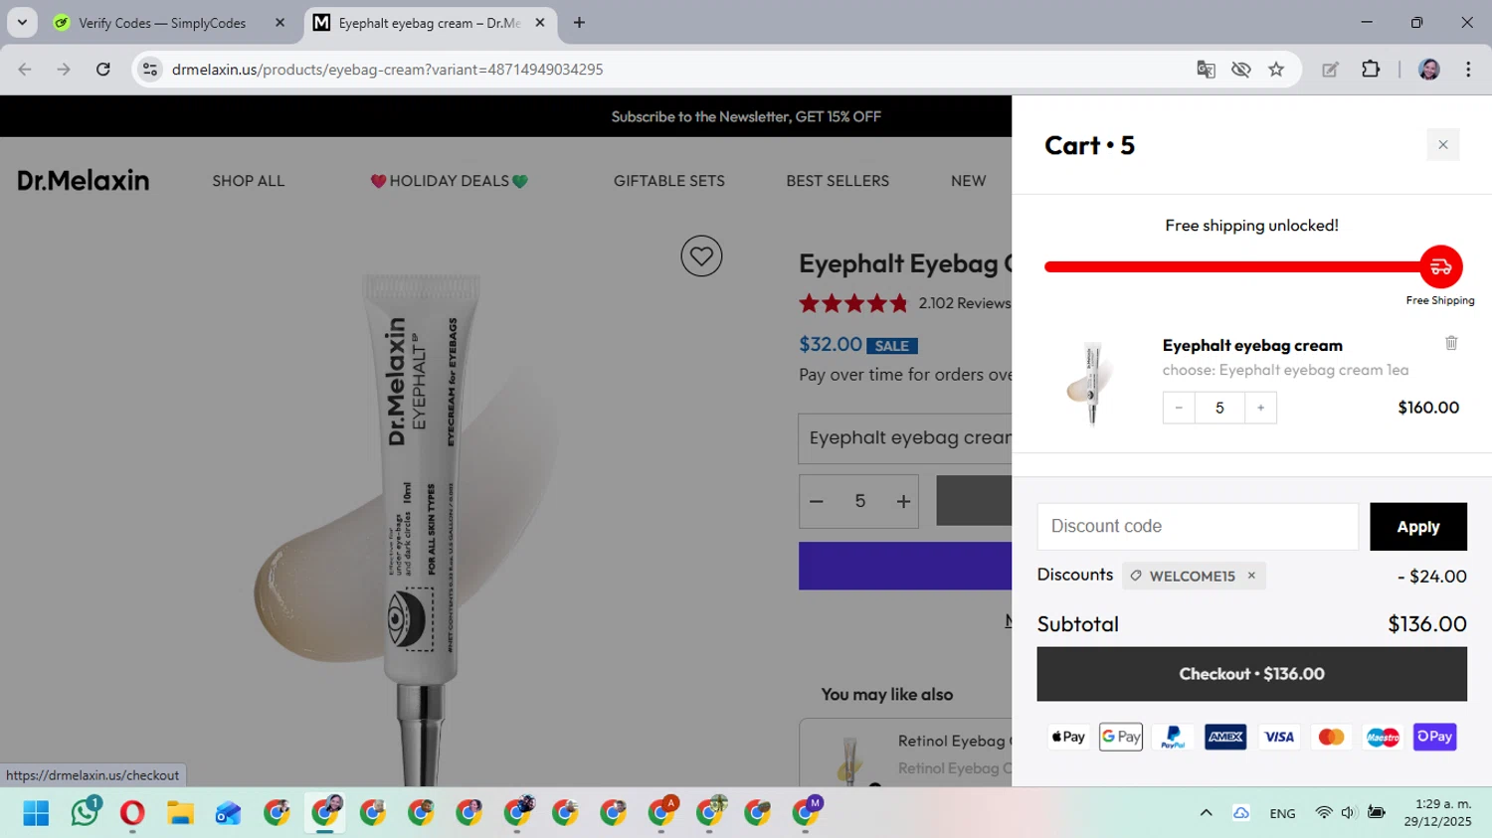Open the 2,102 Reviews link
The width and height of the screenshot is (1492, 838).
pyautogui.click(x=964, y=303)
